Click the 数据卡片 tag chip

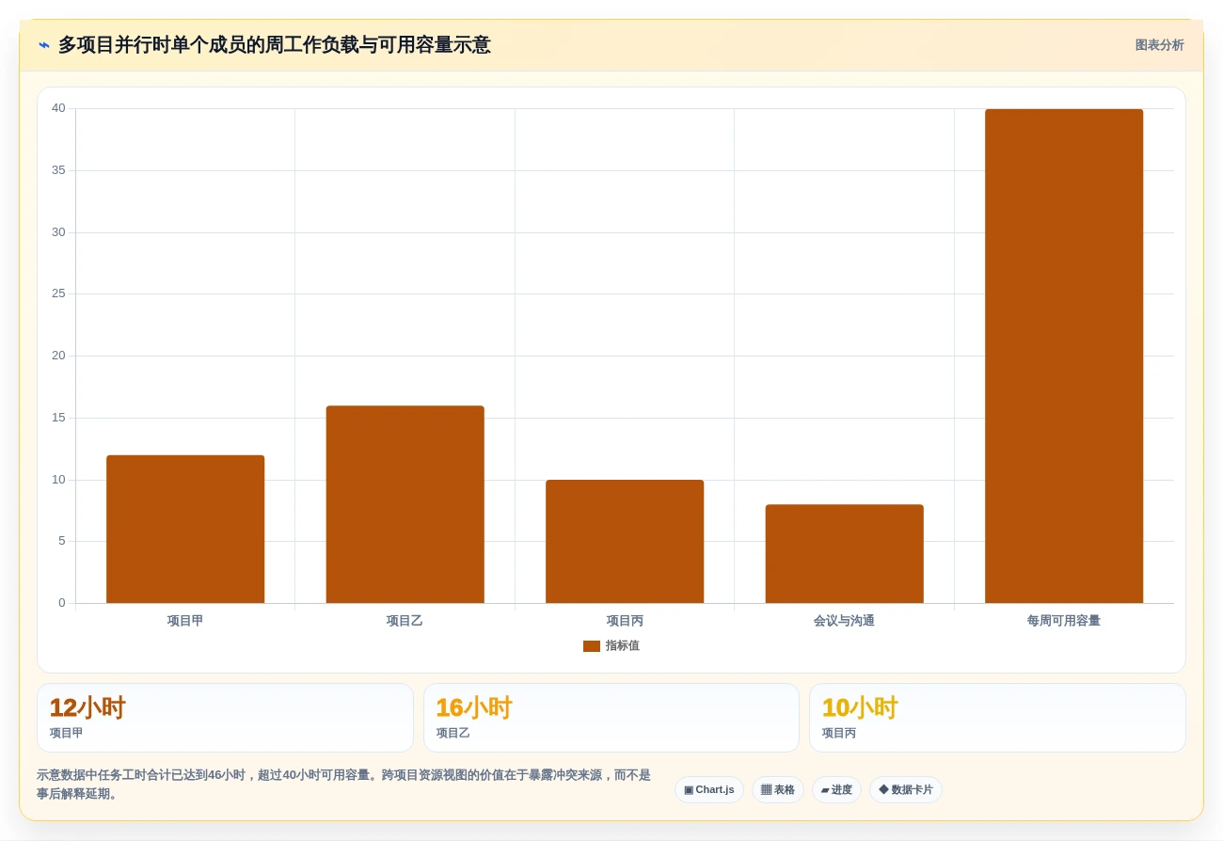click(x=905, y=790)
